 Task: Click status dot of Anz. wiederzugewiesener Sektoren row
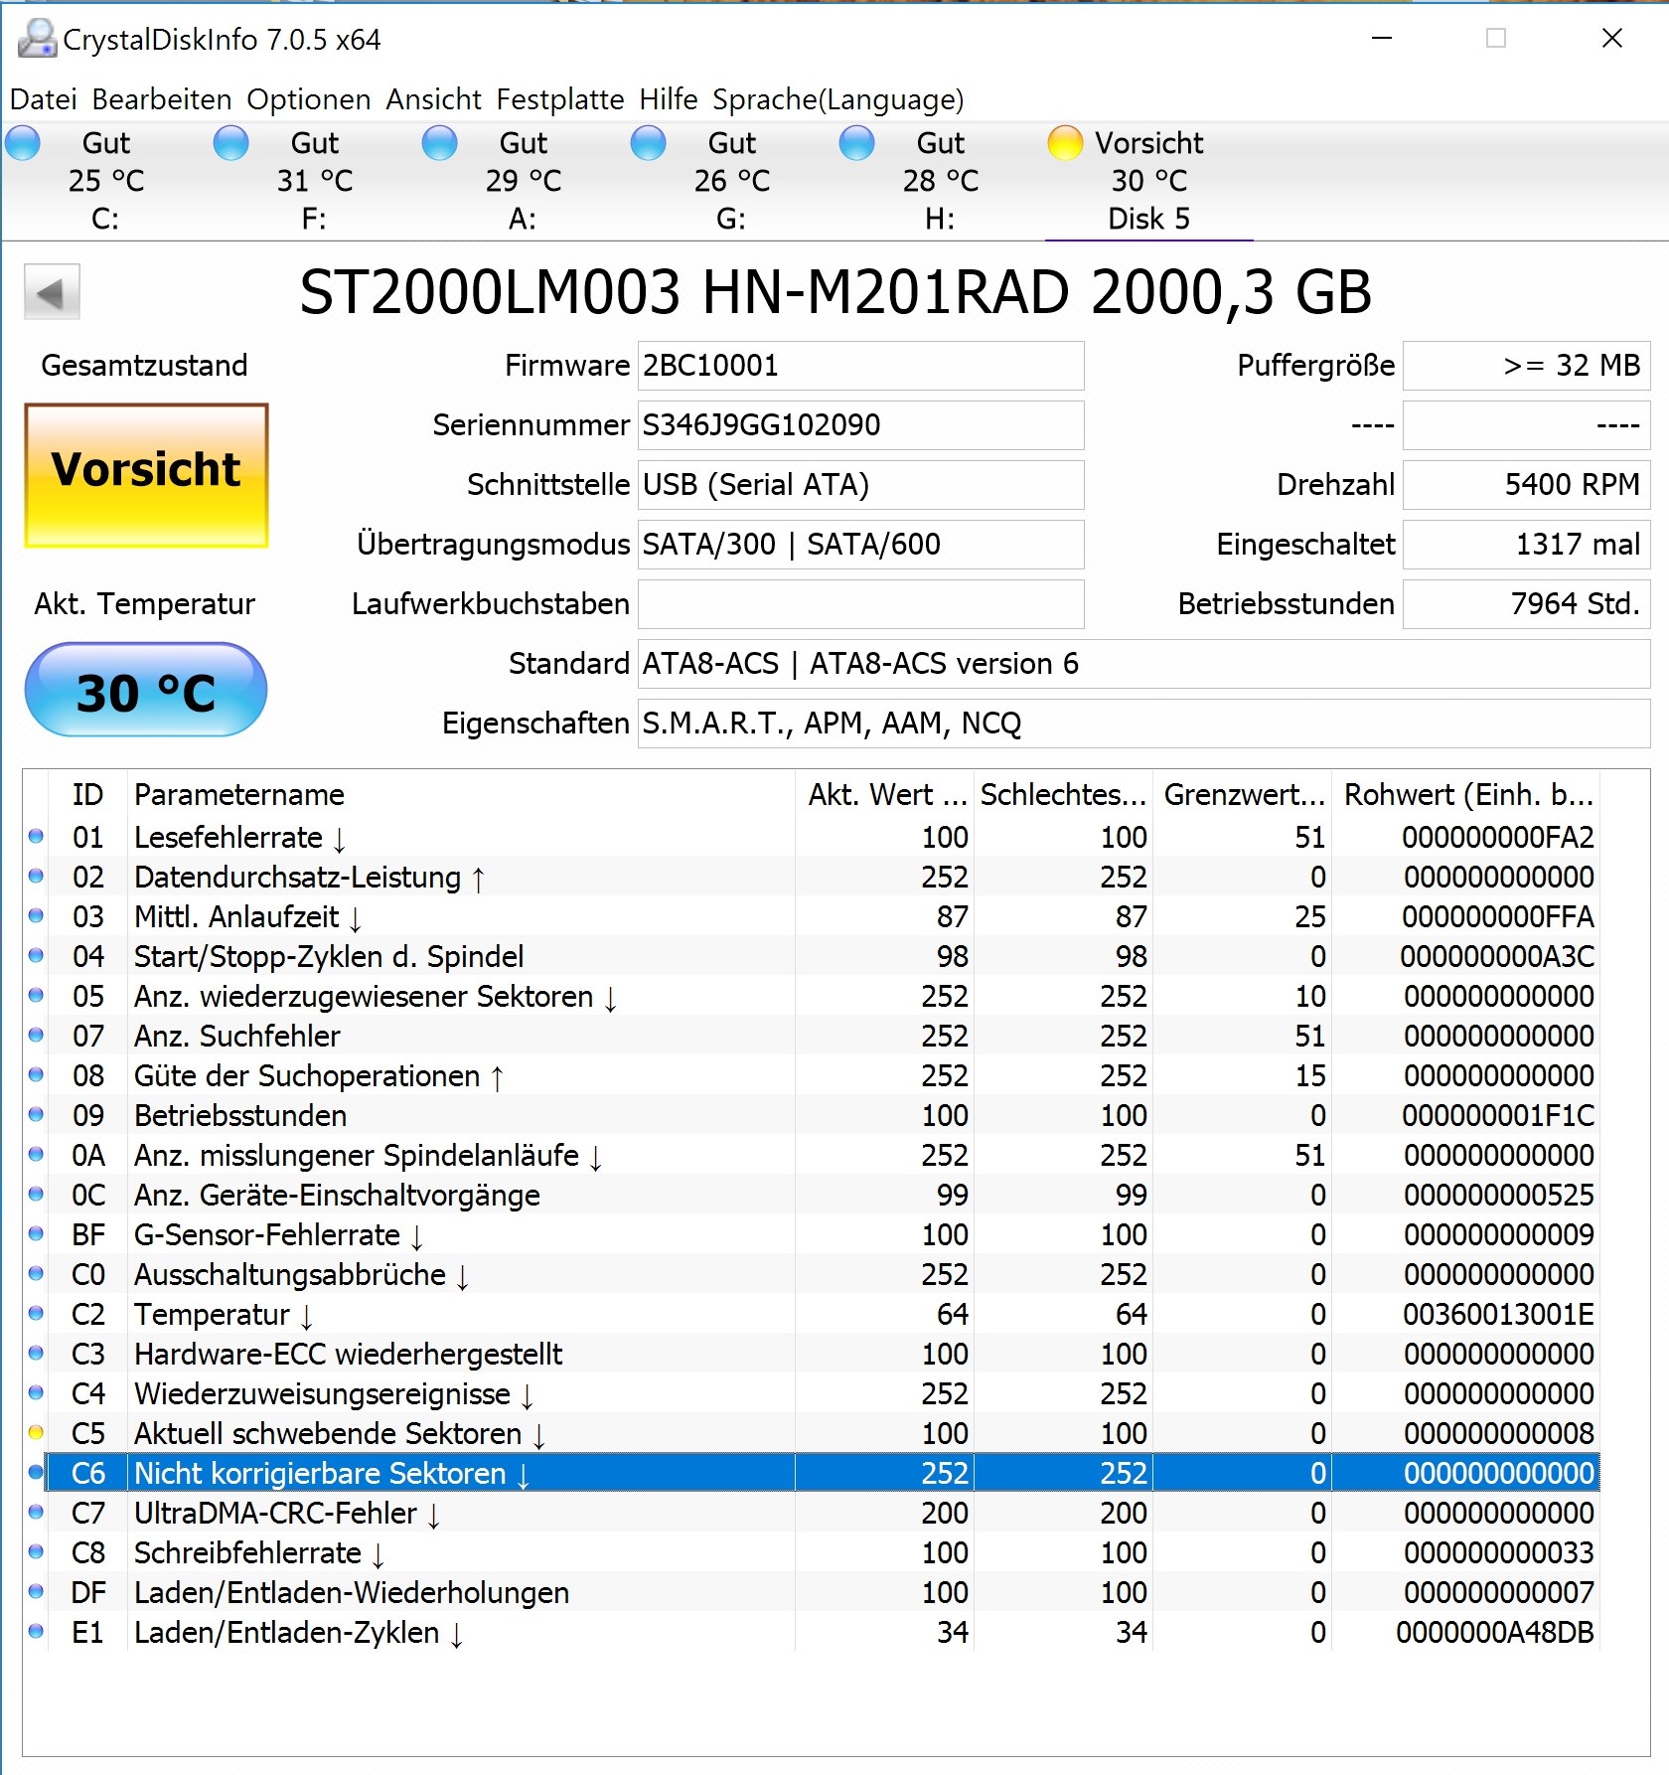tap(37, 996)
